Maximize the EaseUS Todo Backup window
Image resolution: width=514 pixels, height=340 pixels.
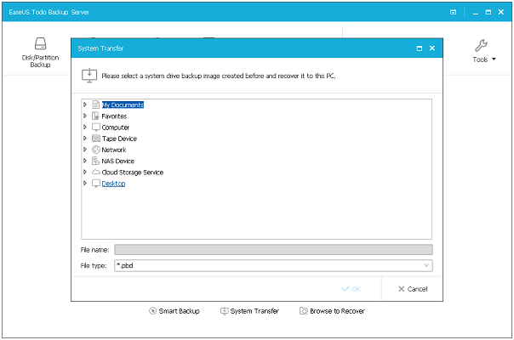click(x=488, y=12)
